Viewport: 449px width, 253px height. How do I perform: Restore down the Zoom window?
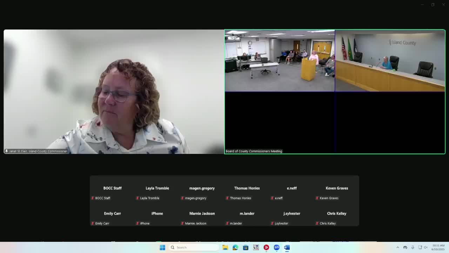(x=433, y=5)
